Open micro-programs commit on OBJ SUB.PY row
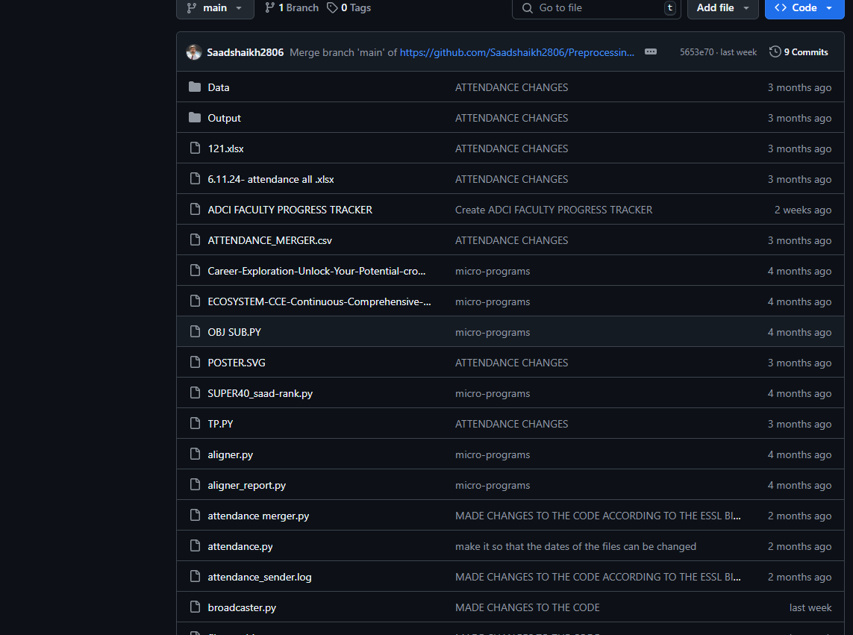853x635 pixels. coord(493,332)
